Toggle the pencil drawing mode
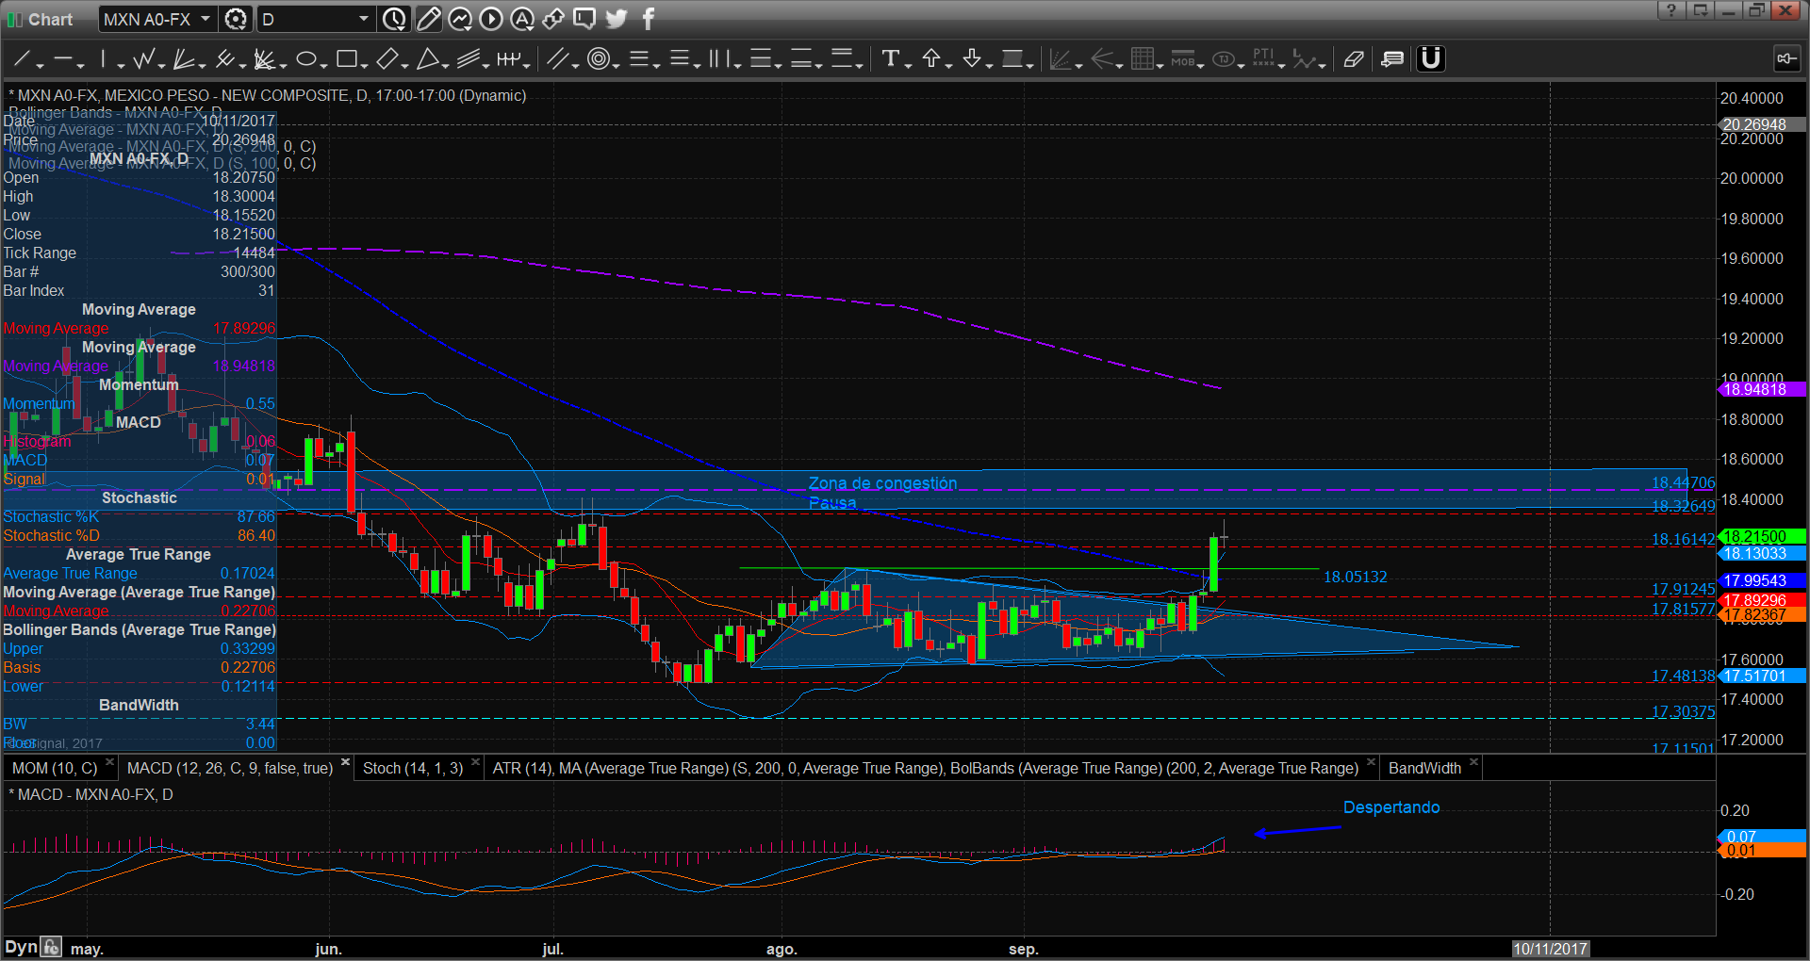The width and height of the screenshot is (1810, 961). pos(429,19)
